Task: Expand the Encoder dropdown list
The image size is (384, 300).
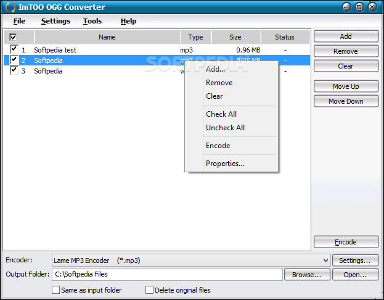Action: (x=325, y=260)
